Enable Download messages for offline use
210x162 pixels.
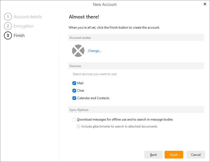tap(74, 119)
